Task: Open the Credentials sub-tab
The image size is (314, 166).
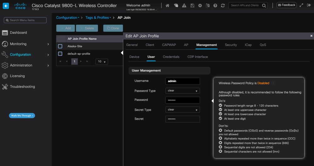Action: coord(171,57)
